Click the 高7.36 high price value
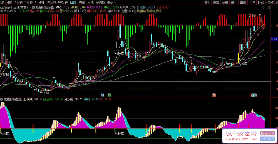This screenshot has width=278, height=144. [34, 11]
